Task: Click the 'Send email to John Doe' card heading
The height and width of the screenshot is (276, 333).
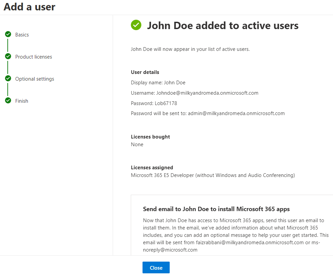Action: pyautogui.click(x=216, y=209)
